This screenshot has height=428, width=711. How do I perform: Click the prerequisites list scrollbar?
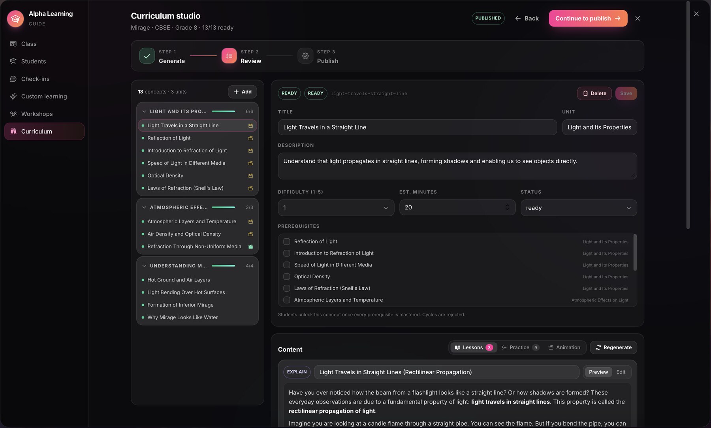point(635,253)
